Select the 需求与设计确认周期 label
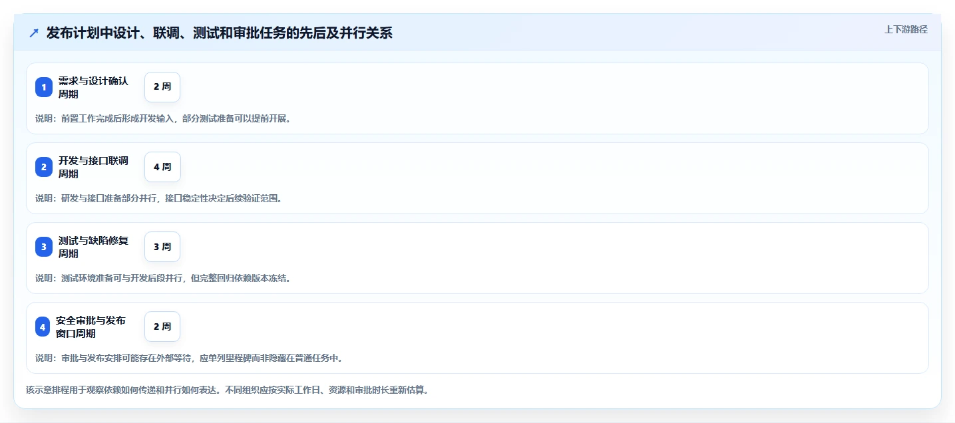Viewport: 955px width, 423px height. (x=93, y=87)
